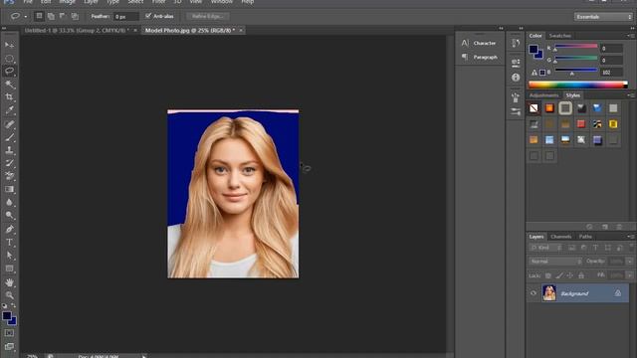
Task: Toggle Quick Mask mode
Action: [x=9, y=333]
